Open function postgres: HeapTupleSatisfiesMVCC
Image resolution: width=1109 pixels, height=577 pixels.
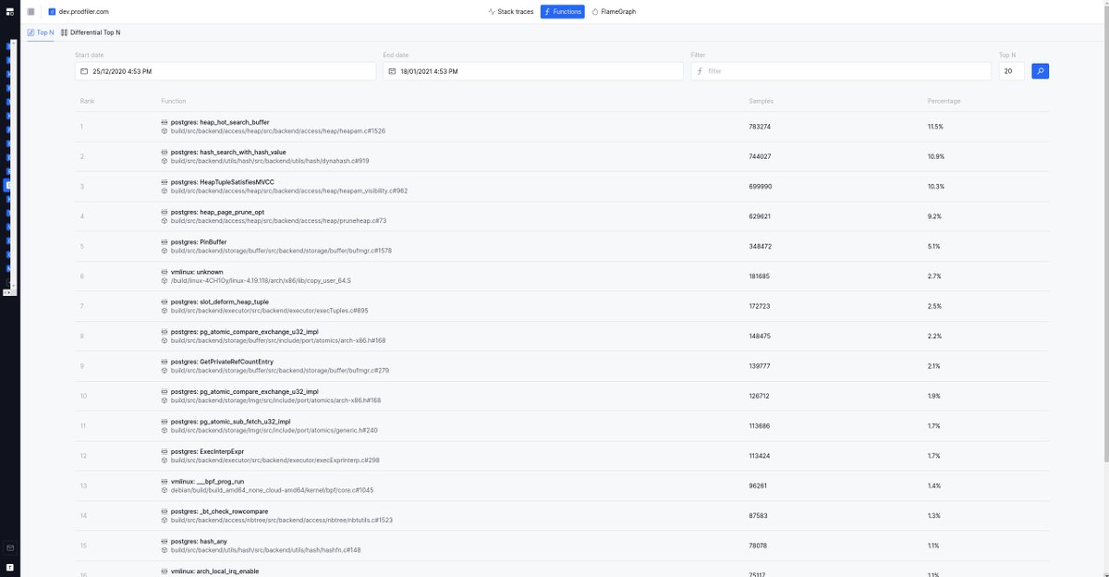tap(223, 182)
